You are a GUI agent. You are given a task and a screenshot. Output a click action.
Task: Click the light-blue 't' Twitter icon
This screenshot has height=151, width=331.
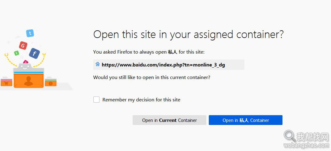30,33
